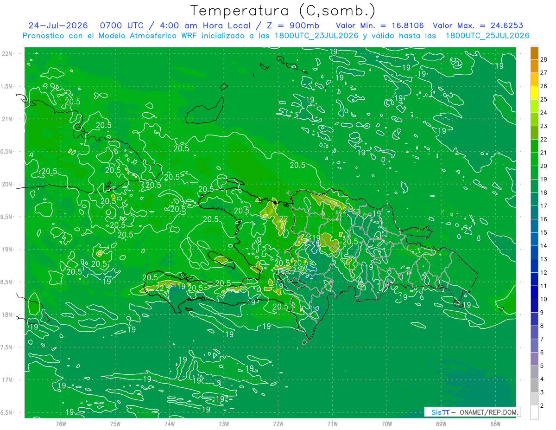556x430 pixels.
Task: Click the colorbar segment between 27 and 28
Action: tap(534, 66)
